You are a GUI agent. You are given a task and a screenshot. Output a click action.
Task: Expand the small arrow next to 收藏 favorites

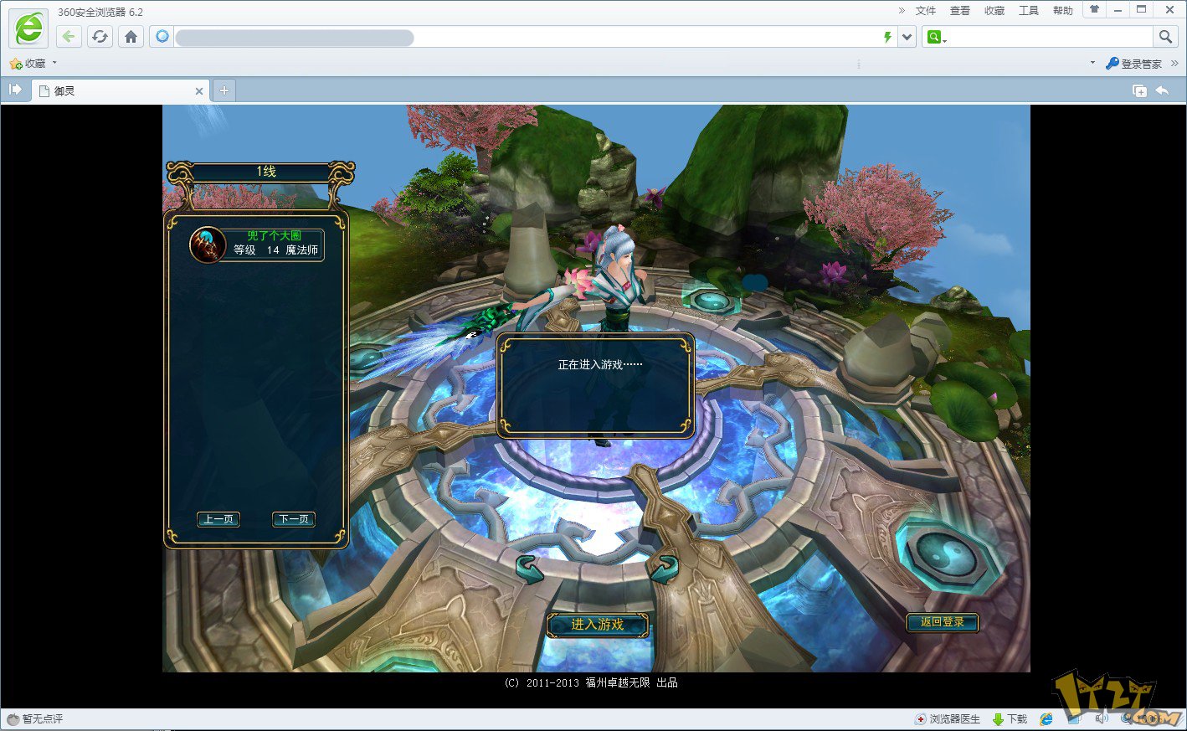tap(54, 63)
